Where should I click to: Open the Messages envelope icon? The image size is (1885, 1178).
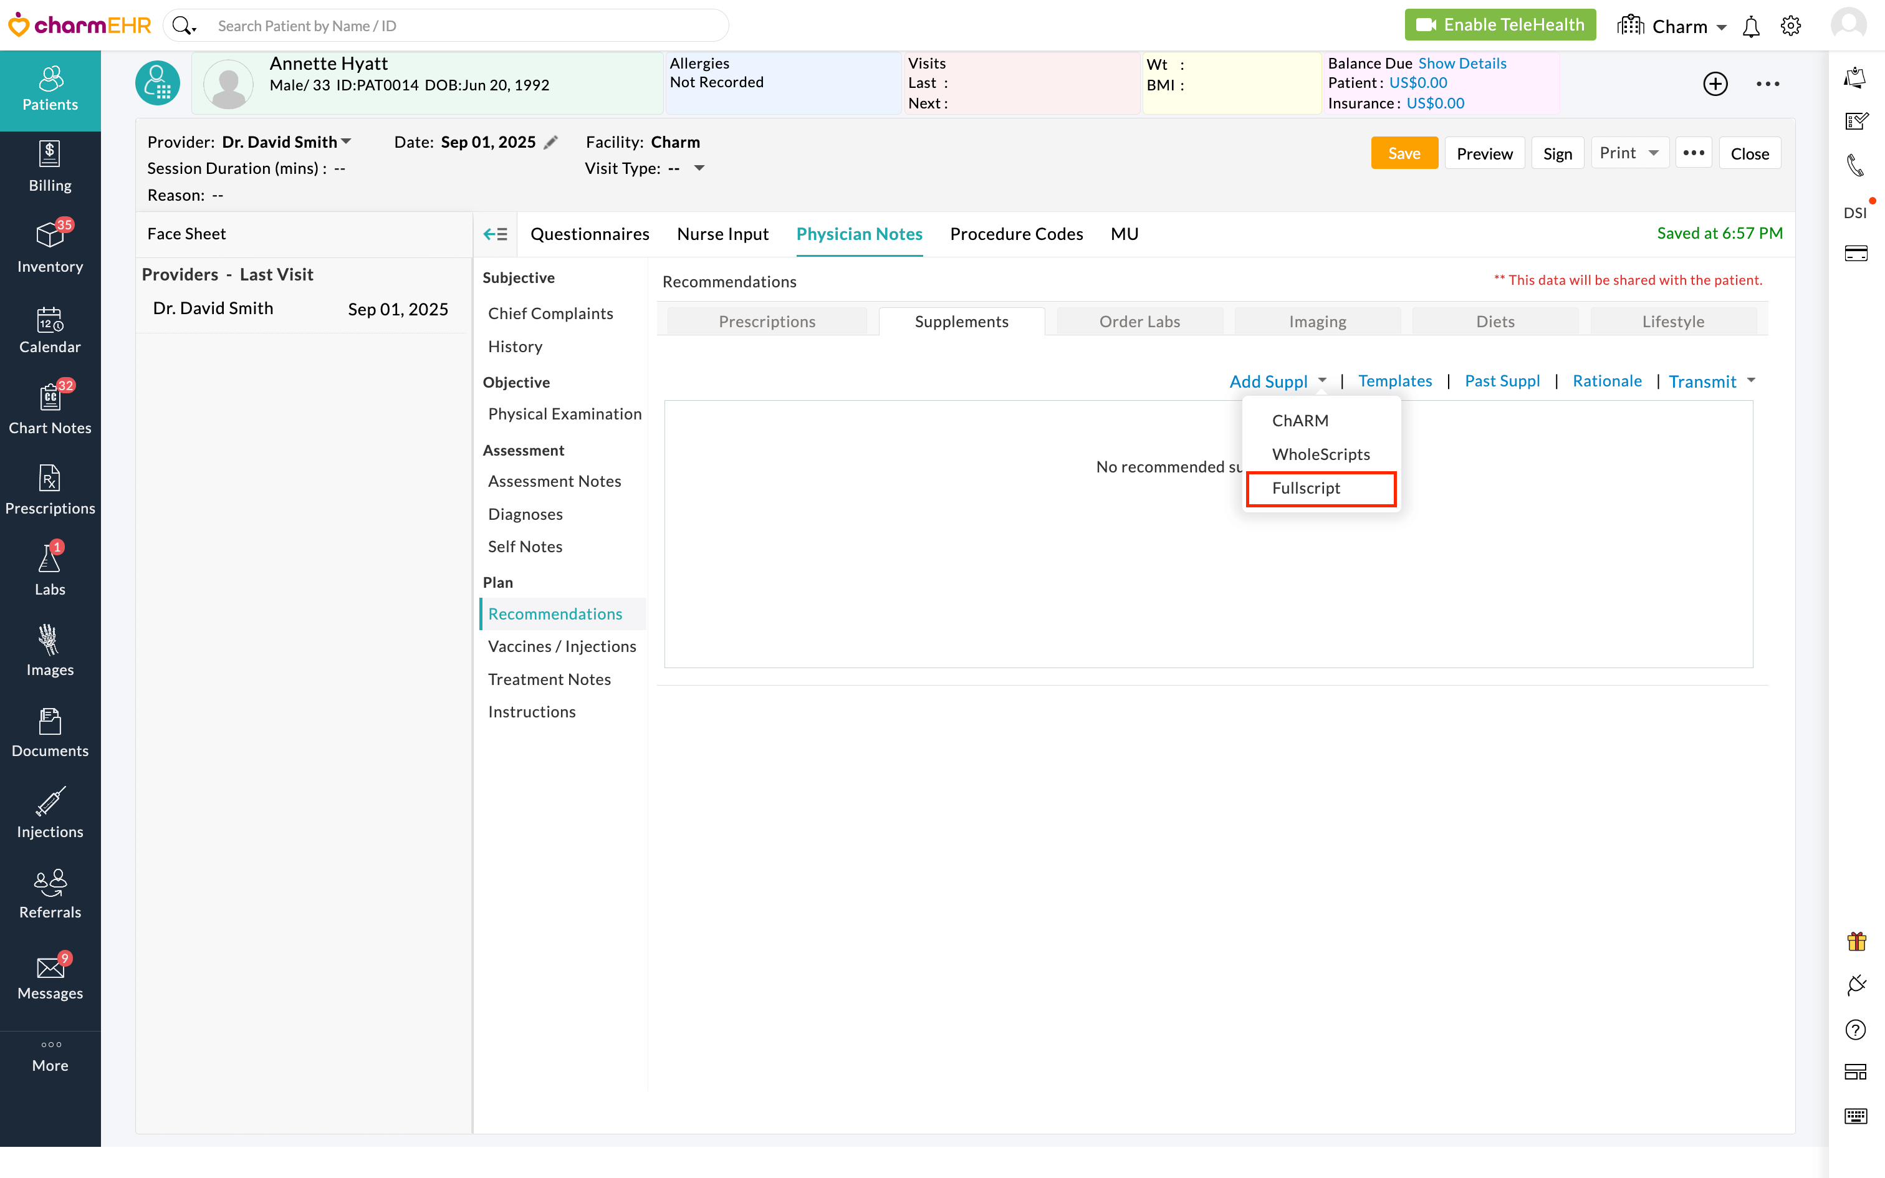[x=50, y=967]
